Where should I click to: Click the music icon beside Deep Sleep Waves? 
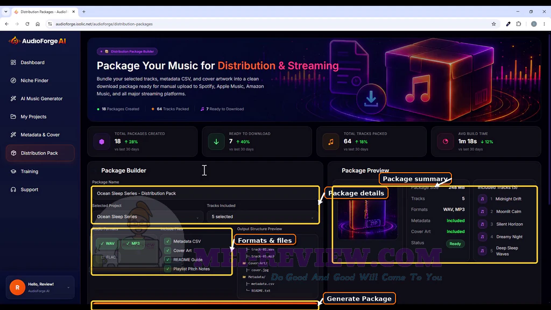tap(482, 251)
